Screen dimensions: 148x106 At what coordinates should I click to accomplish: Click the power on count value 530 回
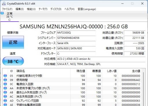click(x=135, y=48)
